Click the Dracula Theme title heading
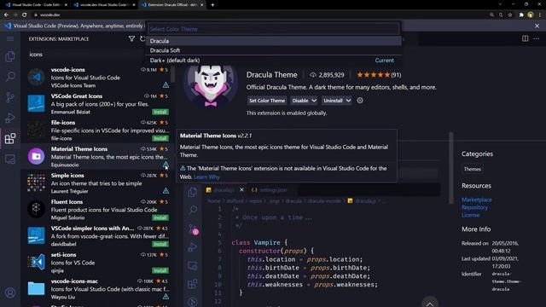Screen dimensions: 546x307 click(x=271, y=74)
